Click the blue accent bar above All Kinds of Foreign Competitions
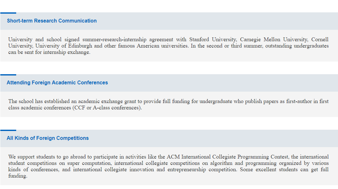 (8, 130)
